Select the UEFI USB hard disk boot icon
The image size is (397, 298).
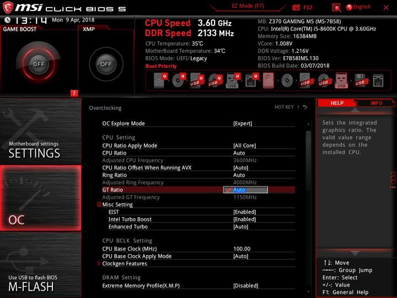197,81
